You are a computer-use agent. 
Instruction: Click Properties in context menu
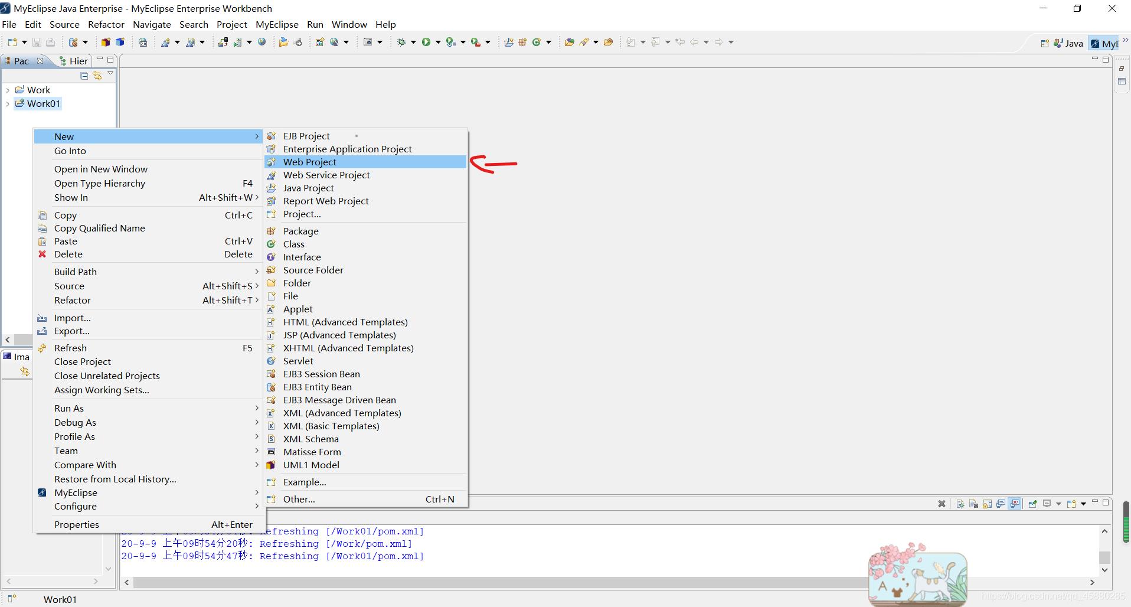[x=149, y=524]
